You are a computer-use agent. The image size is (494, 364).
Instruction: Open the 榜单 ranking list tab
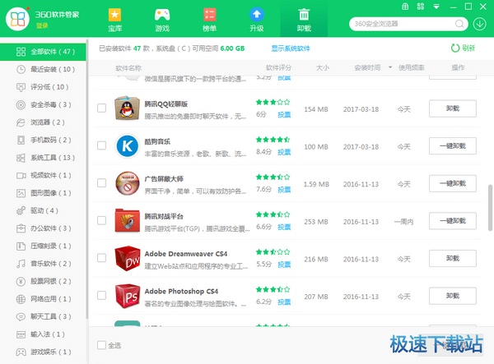(209, 19)
